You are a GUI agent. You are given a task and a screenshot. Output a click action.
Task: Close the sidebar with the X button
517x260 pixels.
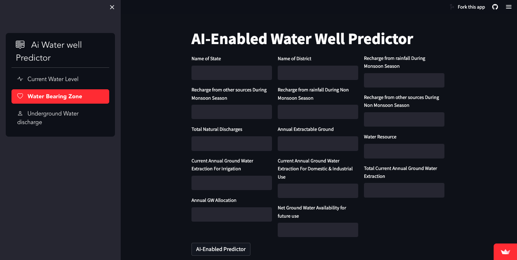[112, 7]
